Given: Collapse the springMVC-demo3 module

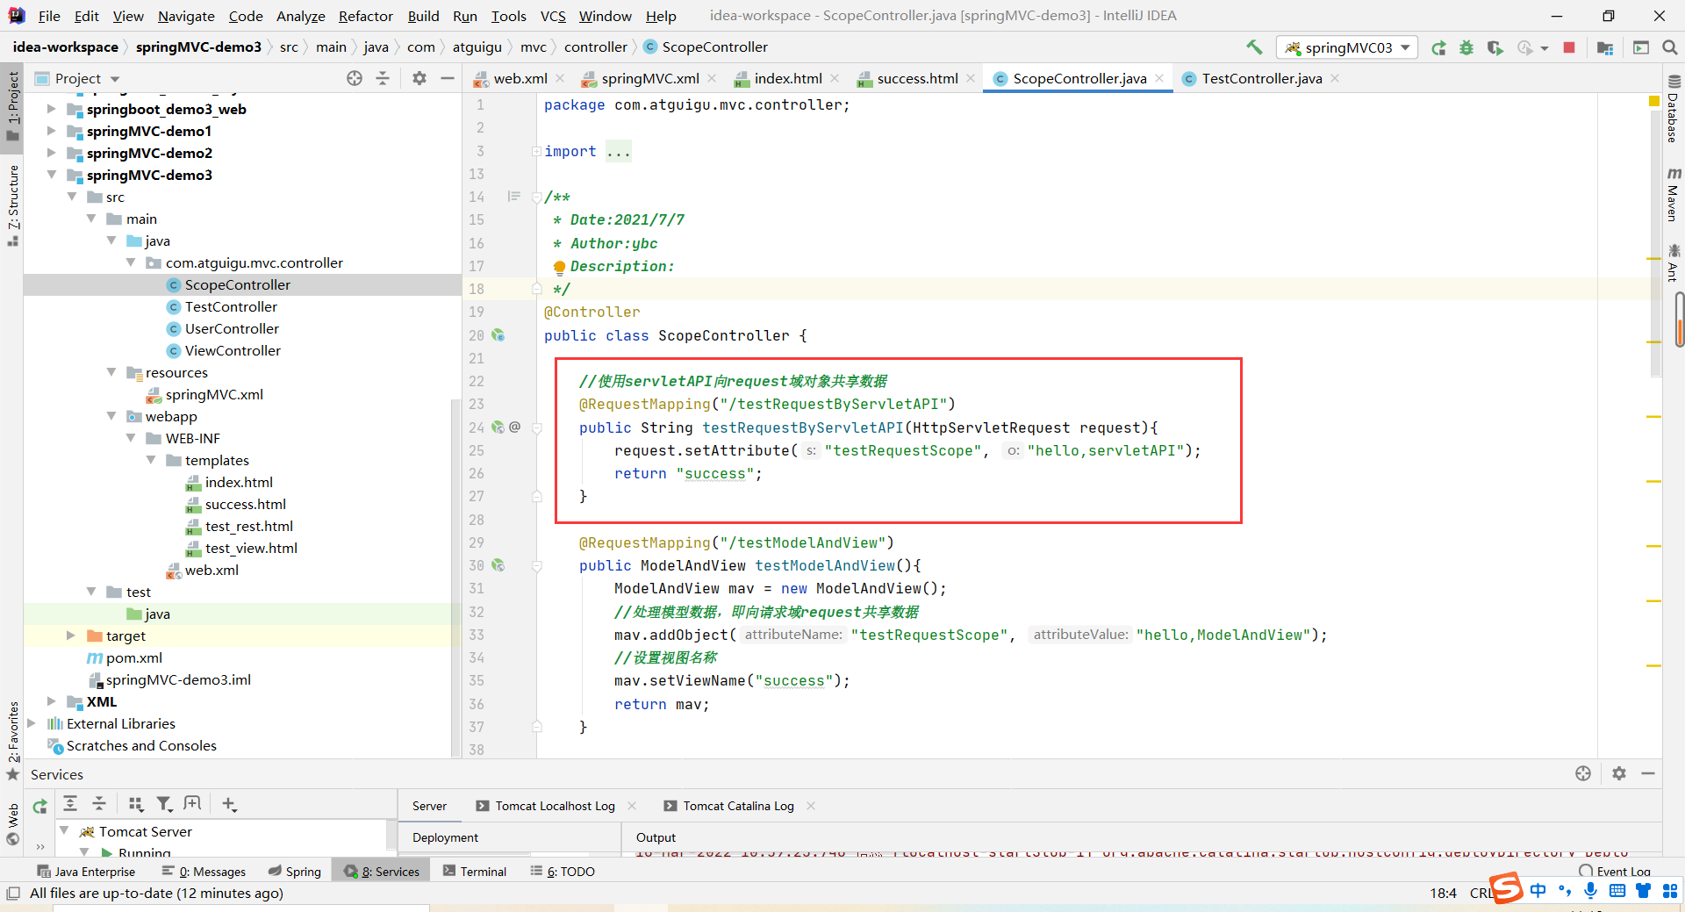Looking at the screenshot, I should (x=51, y=175).
